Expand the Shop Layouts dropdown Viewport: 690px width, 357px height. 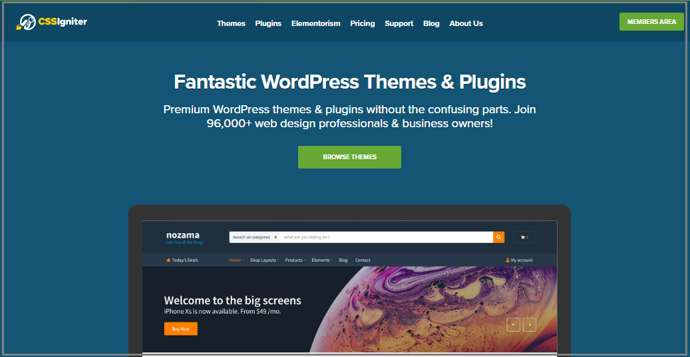(264, 260)
